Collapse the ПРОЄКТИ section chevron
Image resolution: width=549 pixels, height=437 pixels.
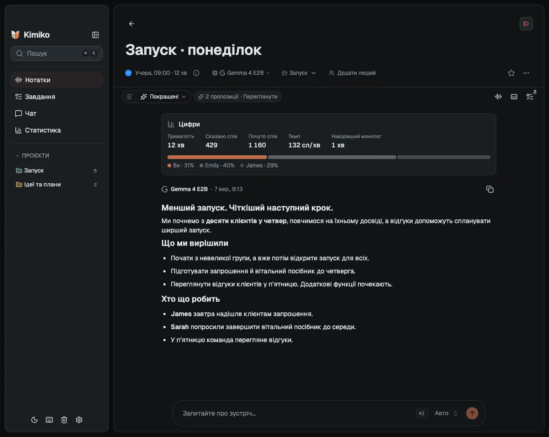pyautogui.click(x=17, y=155)
